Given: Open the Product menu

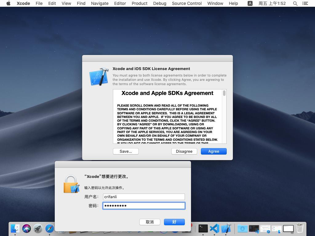Looking at the screenshot, I should (139, 3).
